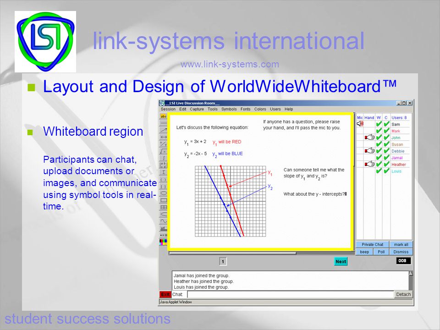Open the Help menu

[x=289, y=109]
